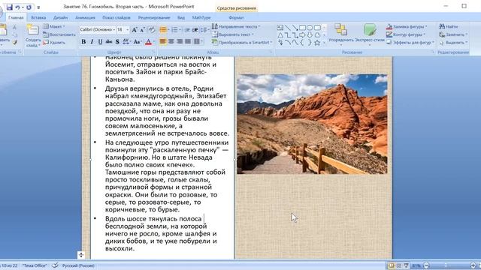Click Найти find button

[x=449, y=27]
